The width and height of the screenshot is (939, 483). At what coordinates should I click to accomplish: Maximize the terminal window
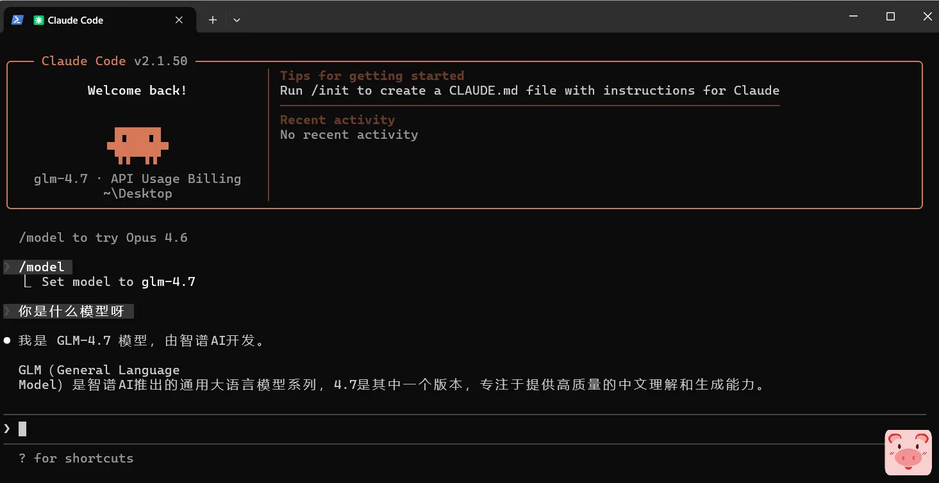890,17
